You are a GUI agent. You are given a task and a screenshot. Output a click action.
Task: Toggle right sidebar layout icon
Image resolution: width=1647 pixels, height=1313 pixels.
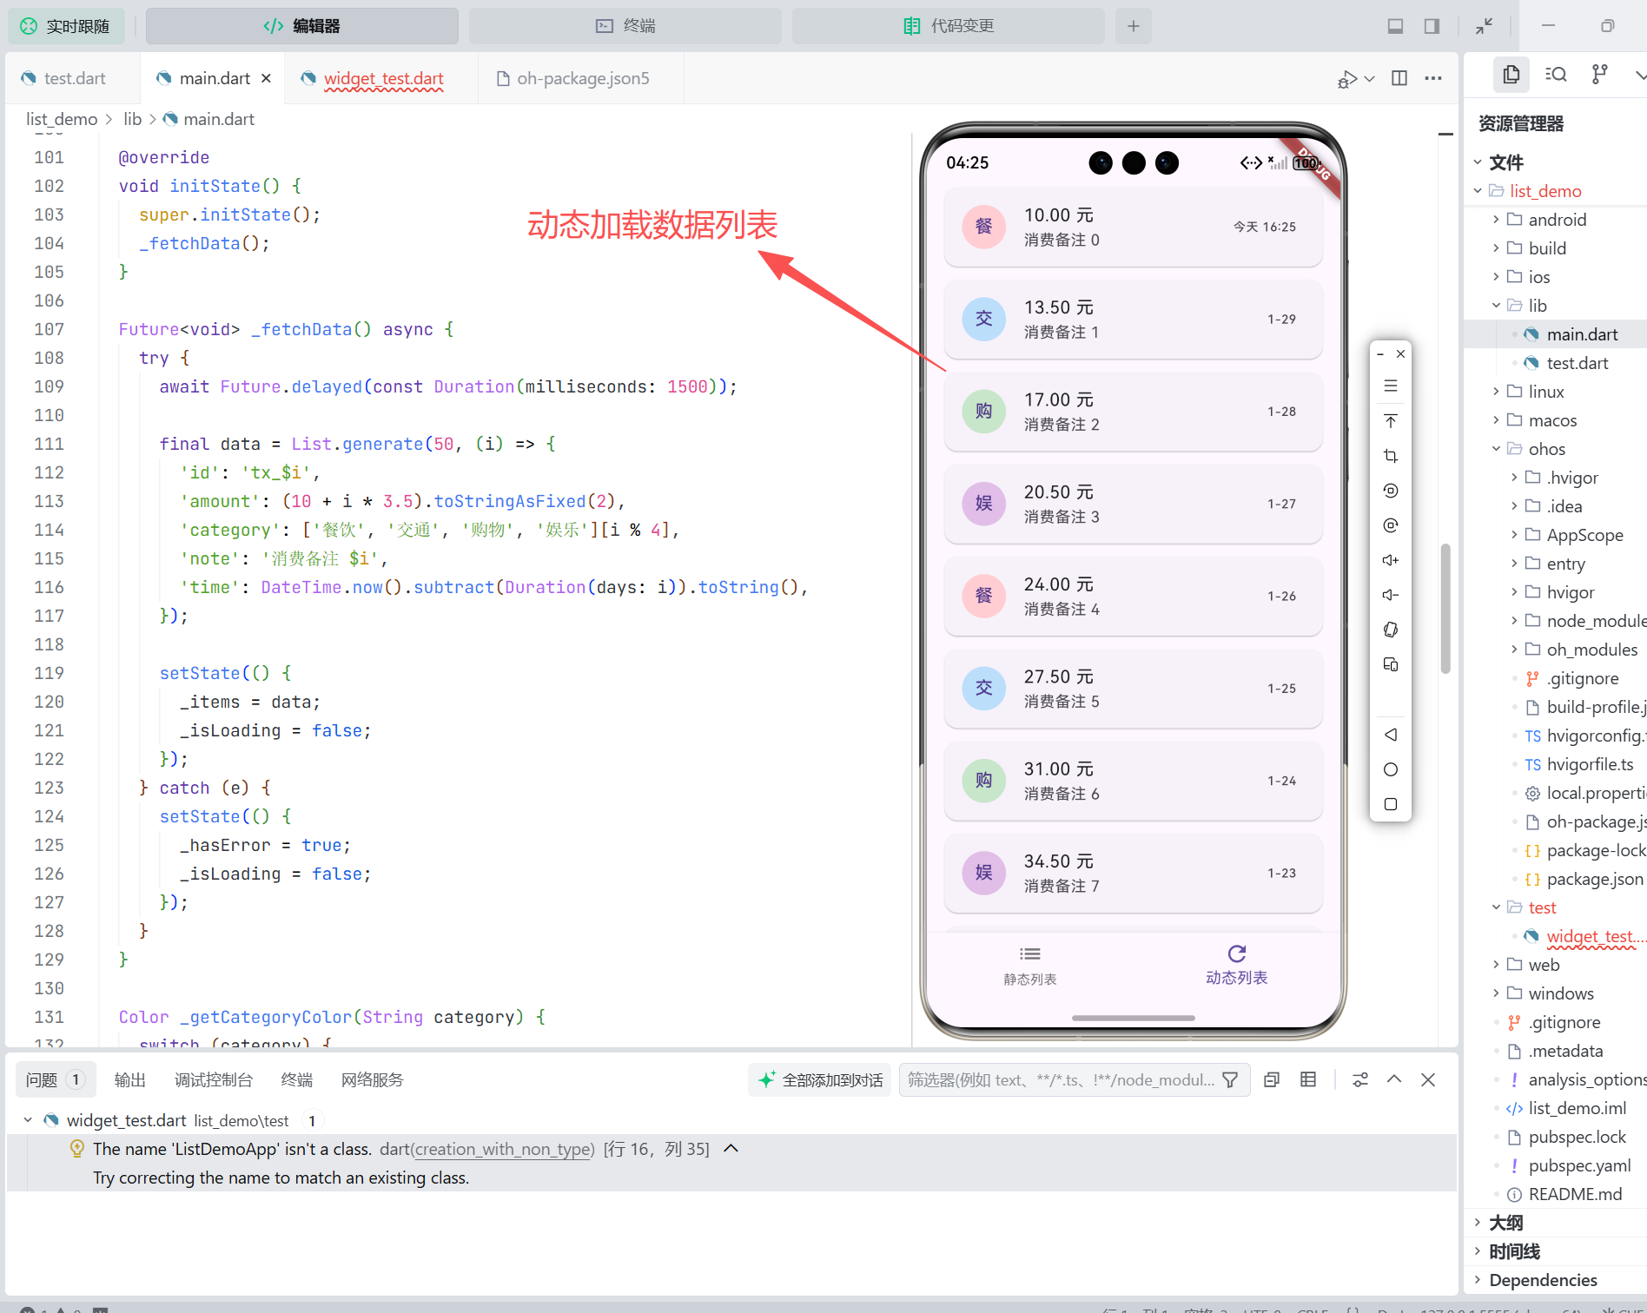(x=1432, y=26)
